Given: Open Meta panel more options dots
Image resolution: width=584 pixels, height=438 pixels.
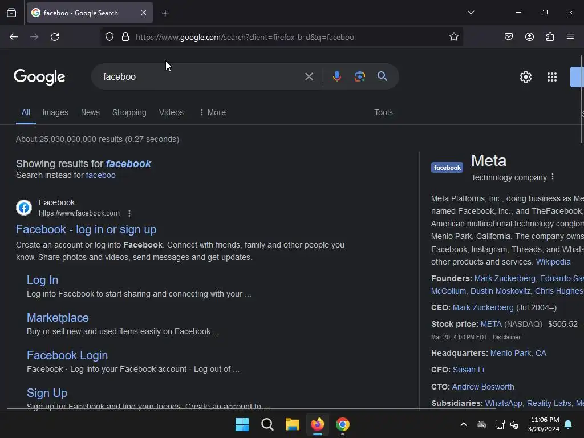Looking at the screenshot, I should [x=552, y=177].
